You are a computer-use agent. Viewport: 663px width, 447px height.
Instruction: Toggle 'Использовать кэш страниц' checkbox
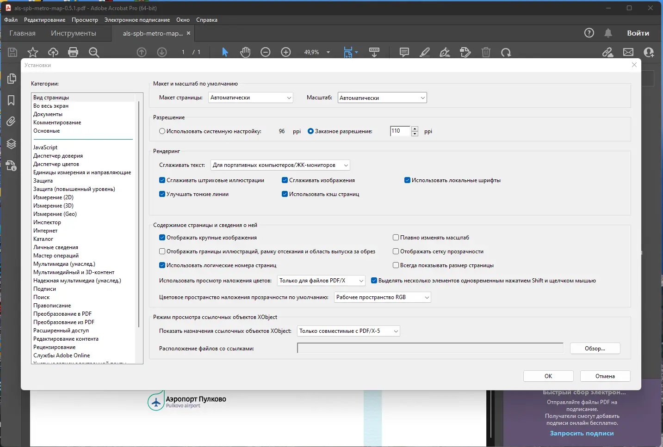coord(285,194)
